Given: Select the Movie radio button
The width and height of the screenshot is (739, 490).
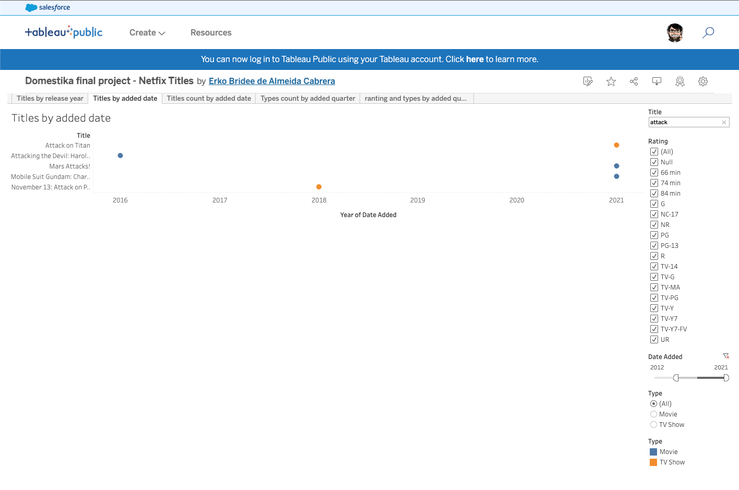Looking at the screenshot, I should coord(653,414).
